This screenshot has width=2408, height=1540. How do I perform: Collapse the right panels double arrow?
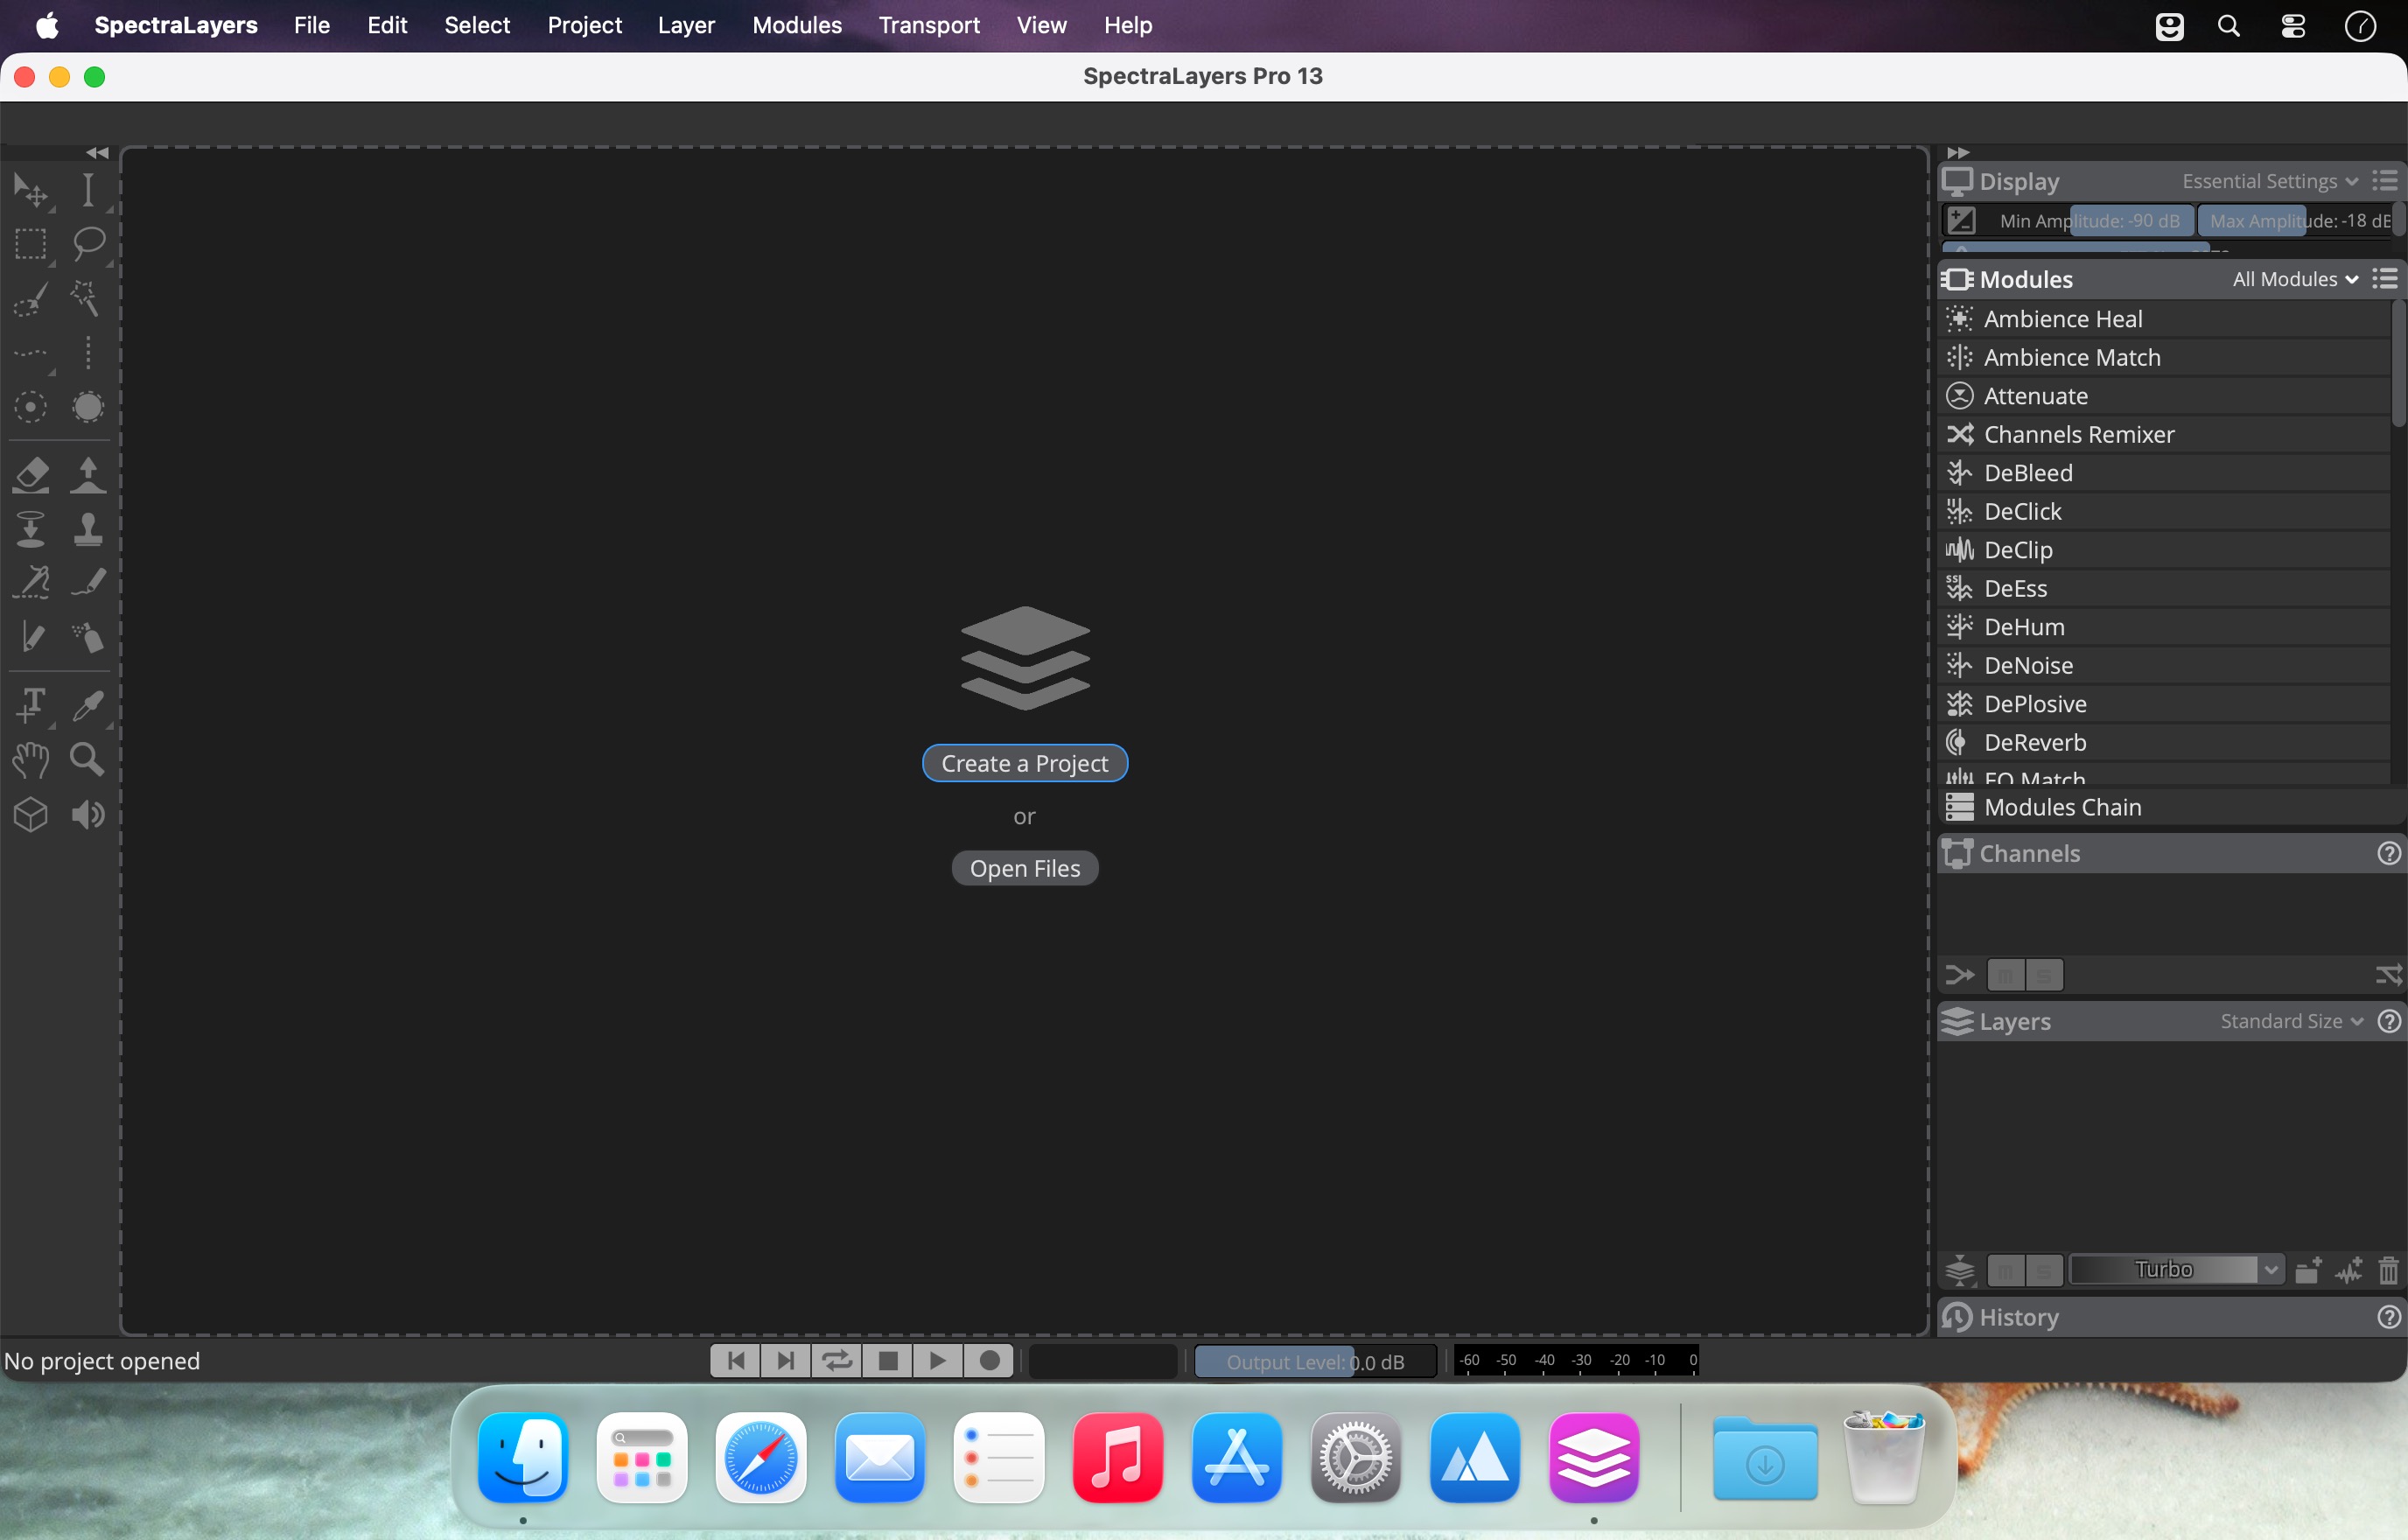tap(1958, 153)
